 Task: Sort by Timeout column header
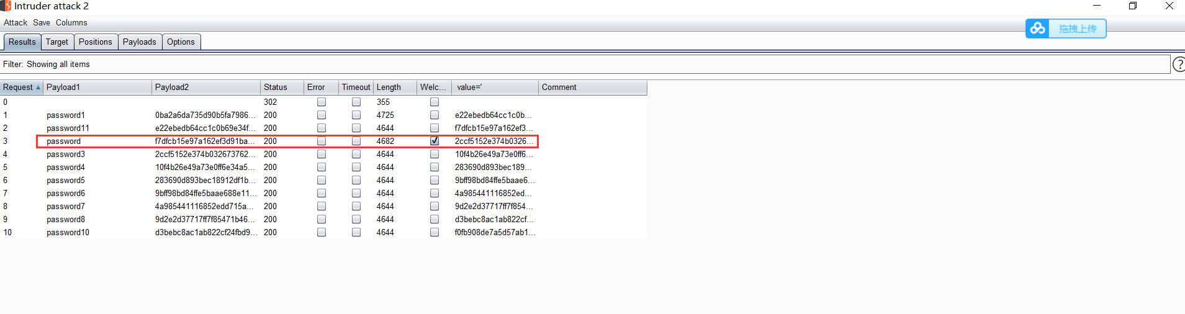[356, 87]
